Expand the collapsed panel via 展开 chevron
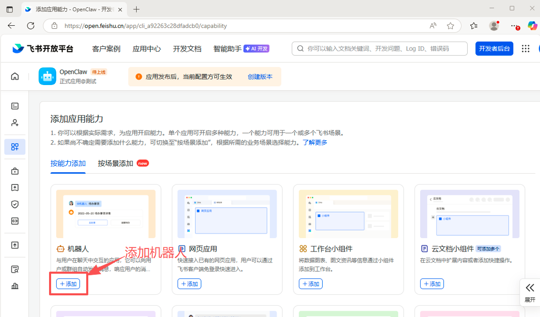Viewport: 540px width, 317px height. pos(530,291)
